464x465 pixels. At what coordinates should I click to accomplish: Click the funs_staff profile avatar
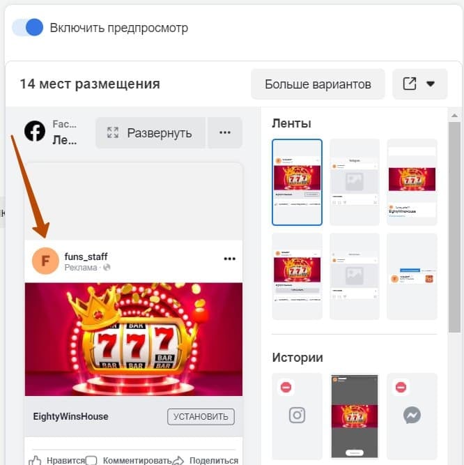tap(45, 261)
